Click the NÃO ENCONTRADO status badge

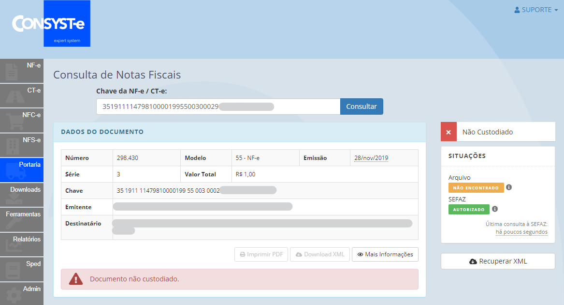click(x=476, y=188)
